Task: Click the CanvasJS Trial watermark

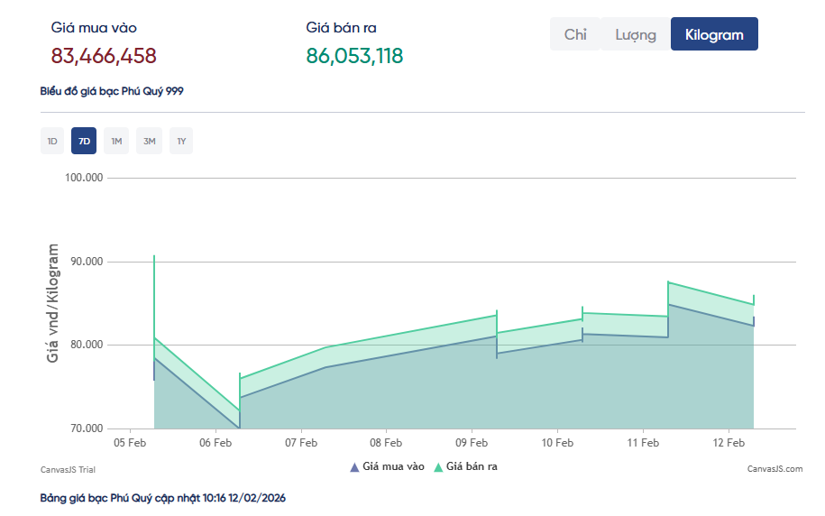Action: (68, 469)
